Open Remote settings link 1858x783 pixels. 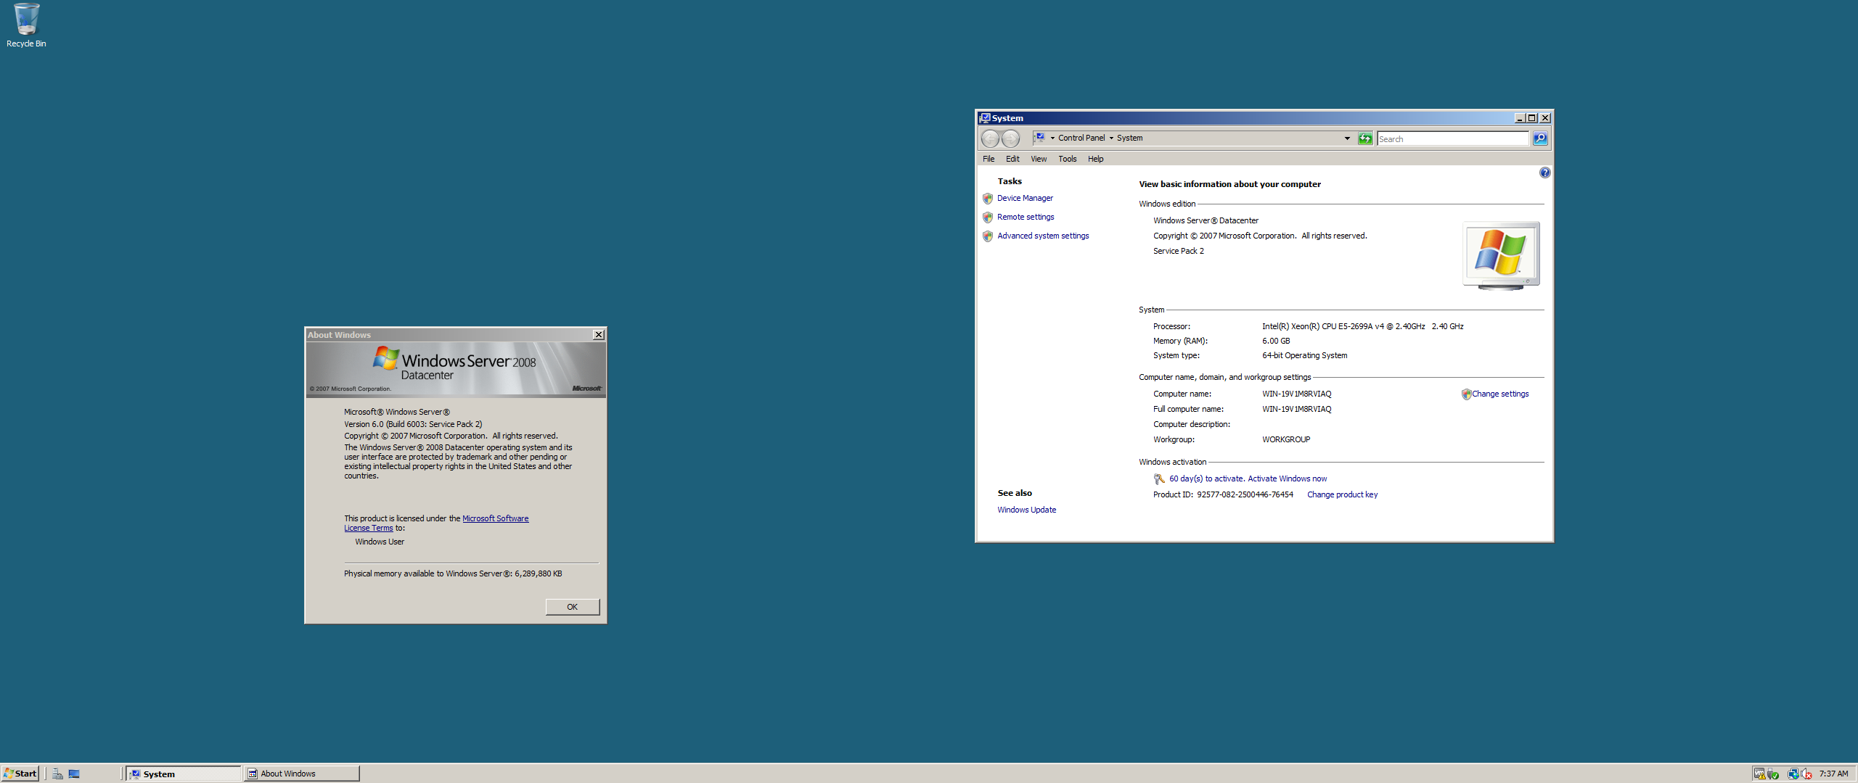tap(1026, 217)
